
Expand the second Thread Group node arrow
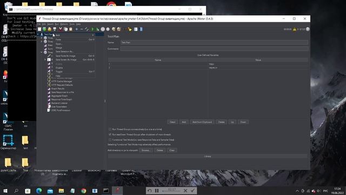tap(42, 42)
